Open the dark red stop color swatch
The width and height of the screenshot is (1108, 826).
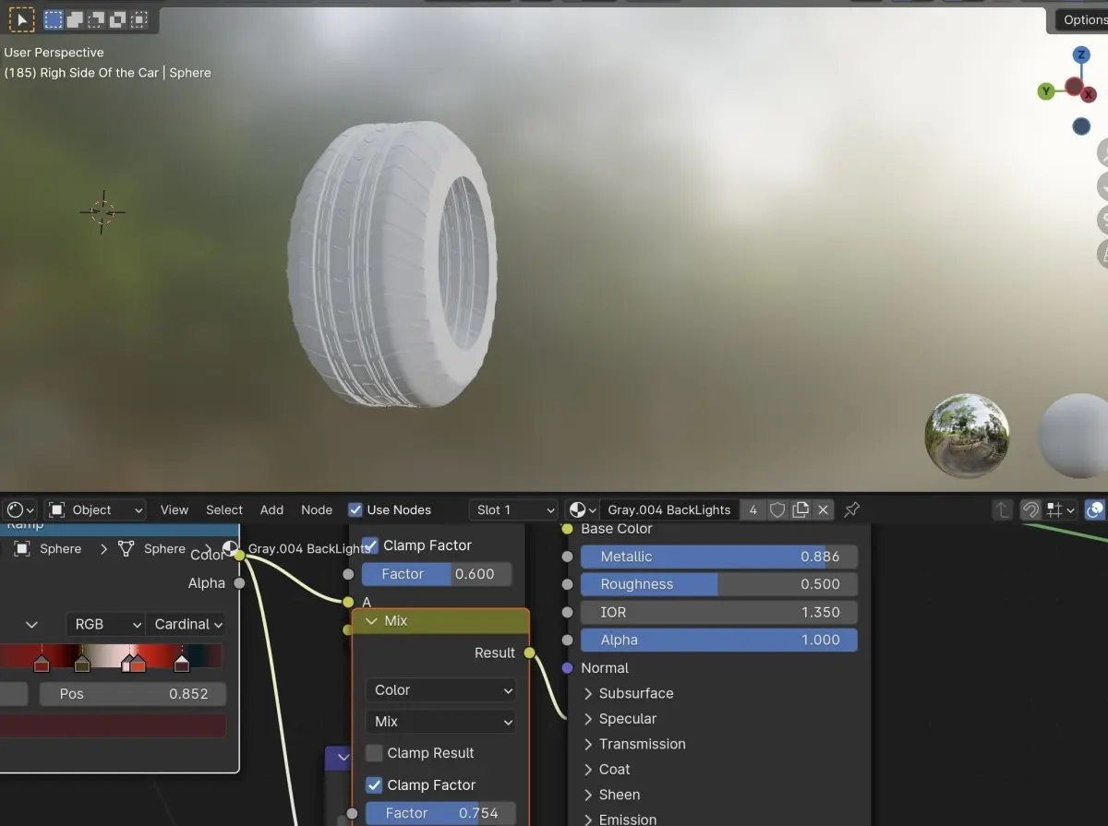click(113, 725)
